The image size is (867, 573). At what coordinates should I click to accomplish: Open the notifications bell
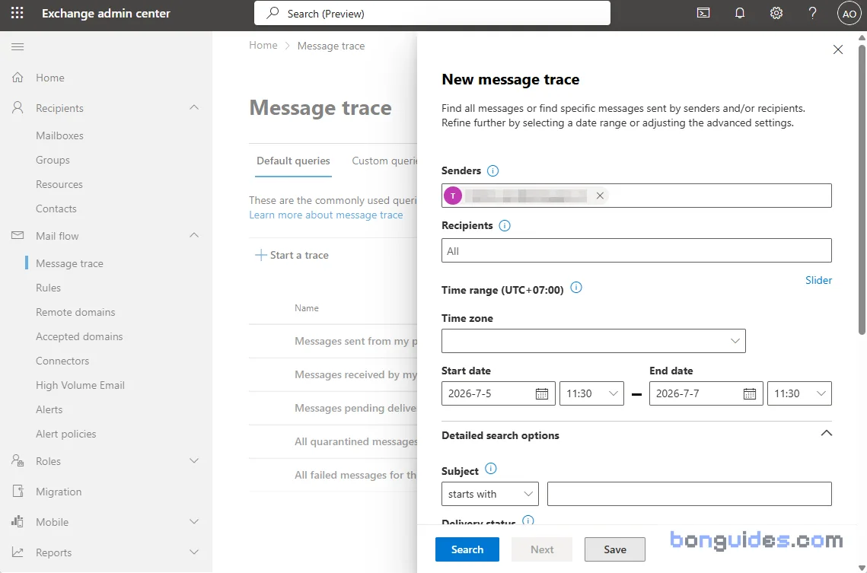coord(740,13)
